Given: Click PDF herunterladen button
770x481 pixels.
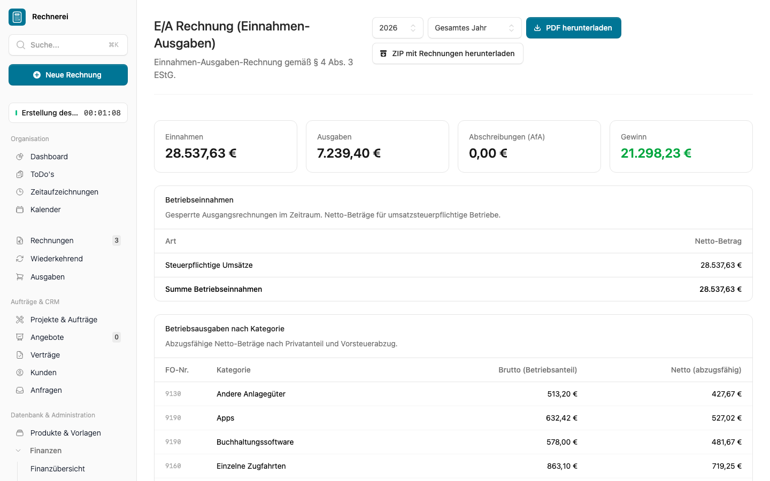Looking at the screenshot, I should click(573, 28).
